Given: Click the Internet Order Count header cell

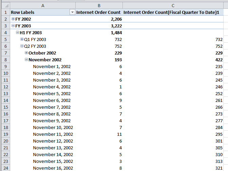Looking at the screenshot, I should click(98, 13).
